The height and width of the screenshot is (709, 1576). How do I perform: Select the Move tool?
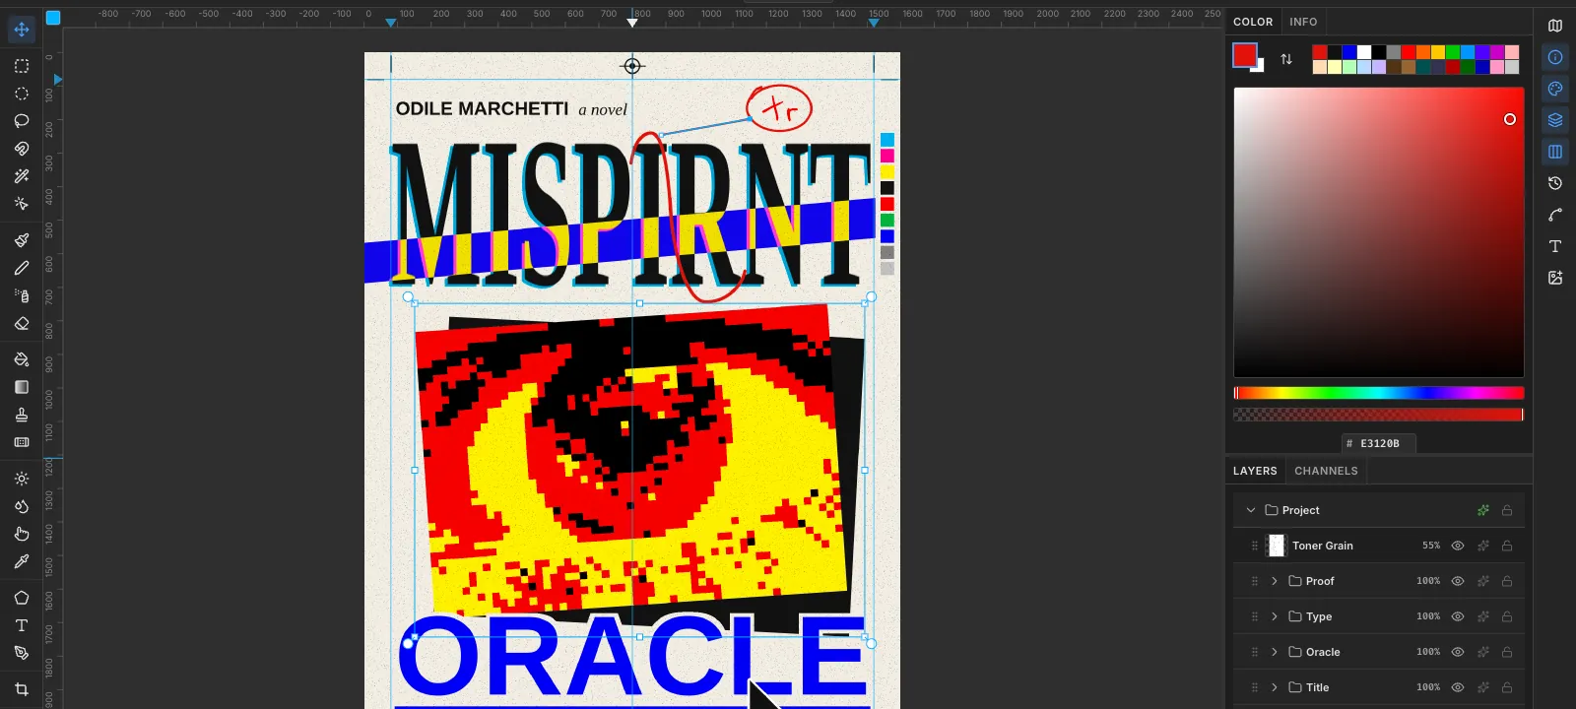(x=22, y=30)
